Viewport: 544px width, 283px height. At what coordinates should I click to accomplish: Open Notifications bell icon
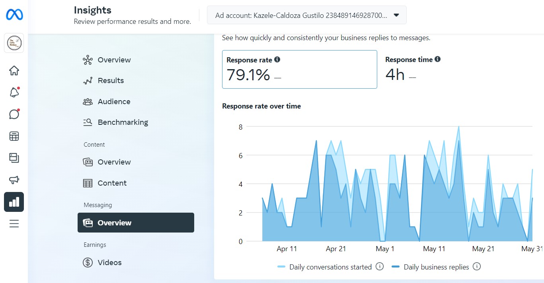coord(14,93)
